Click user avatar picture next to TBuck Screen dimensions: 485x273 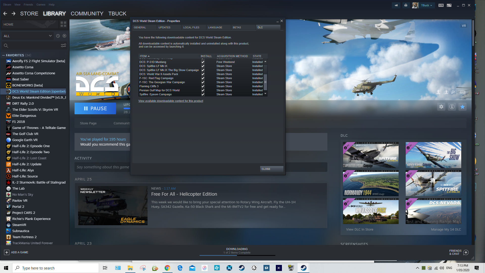coord(415,5)
